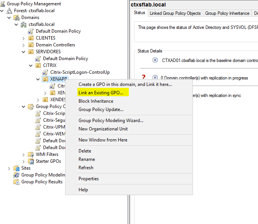Image resolution: width=258 pixels, height=224 pixels.
Task: Choose Create a GPO in this domain, and Link it here
Action: coord(129,84)
